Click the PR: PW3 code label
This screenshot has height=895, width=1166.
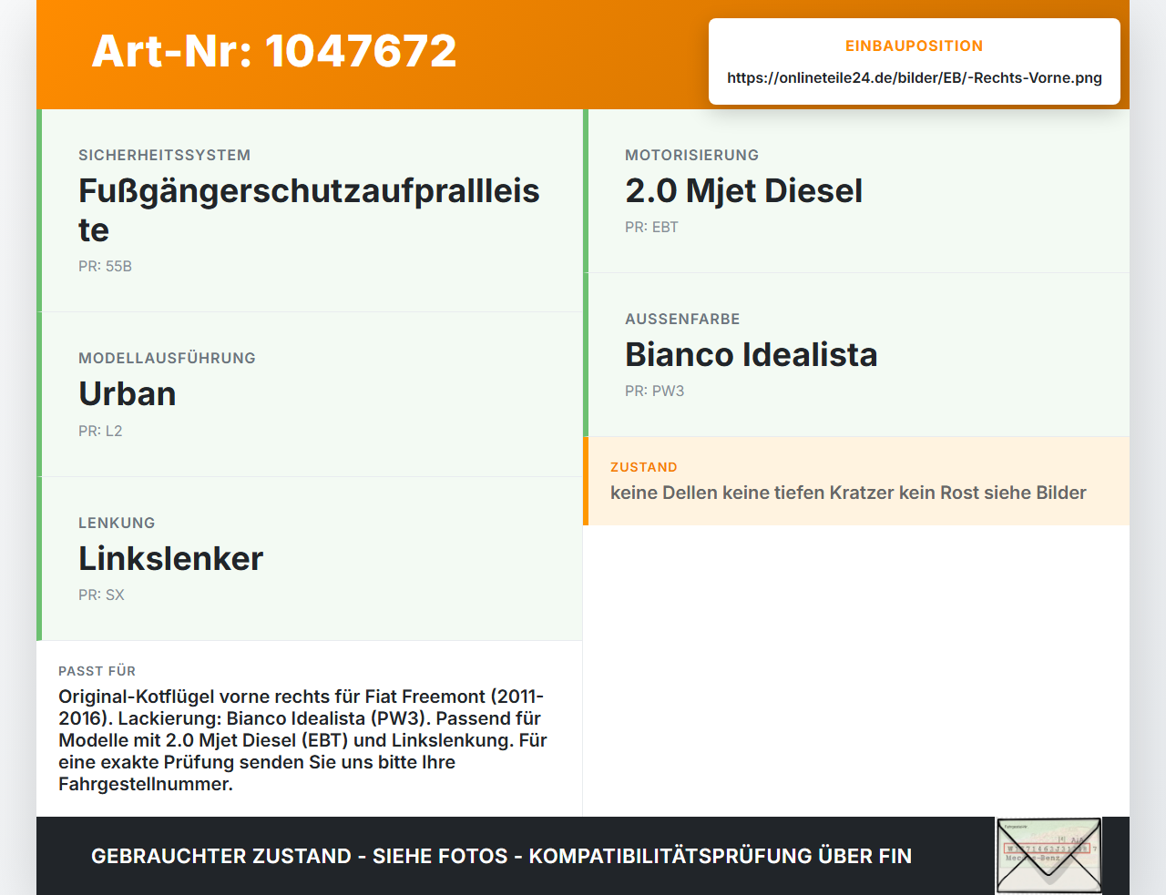pyautogui.click(x=654, y=391)
